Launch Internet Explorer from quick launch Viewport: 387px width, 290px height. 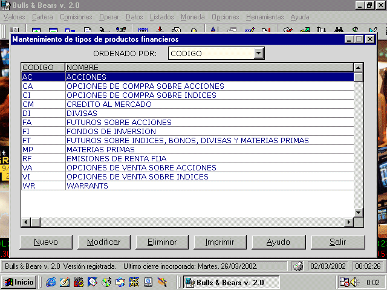point(51,282)
